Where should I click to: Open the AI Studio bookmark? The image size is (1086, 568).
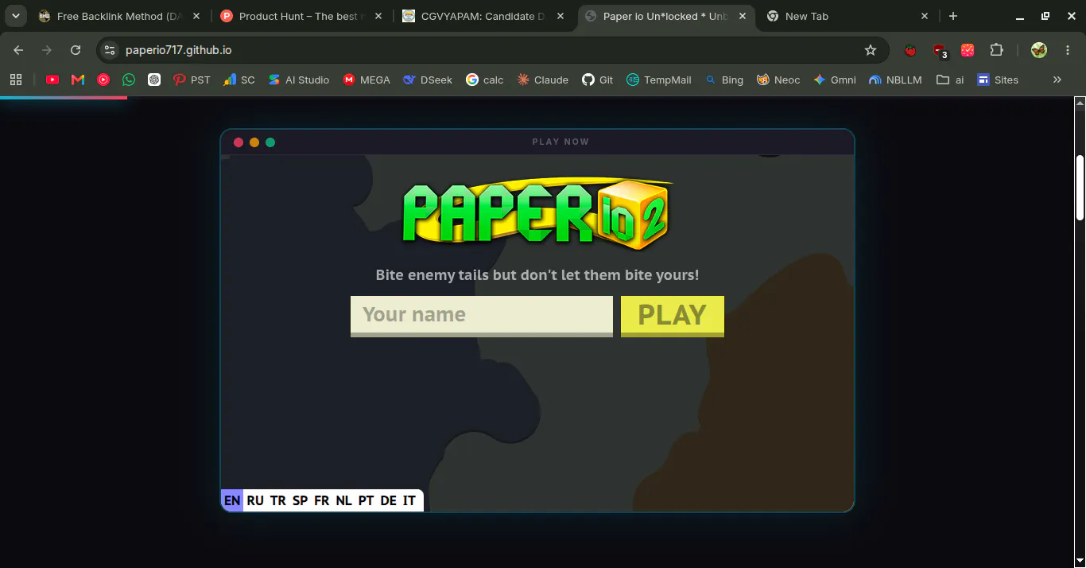click(298, 80)
